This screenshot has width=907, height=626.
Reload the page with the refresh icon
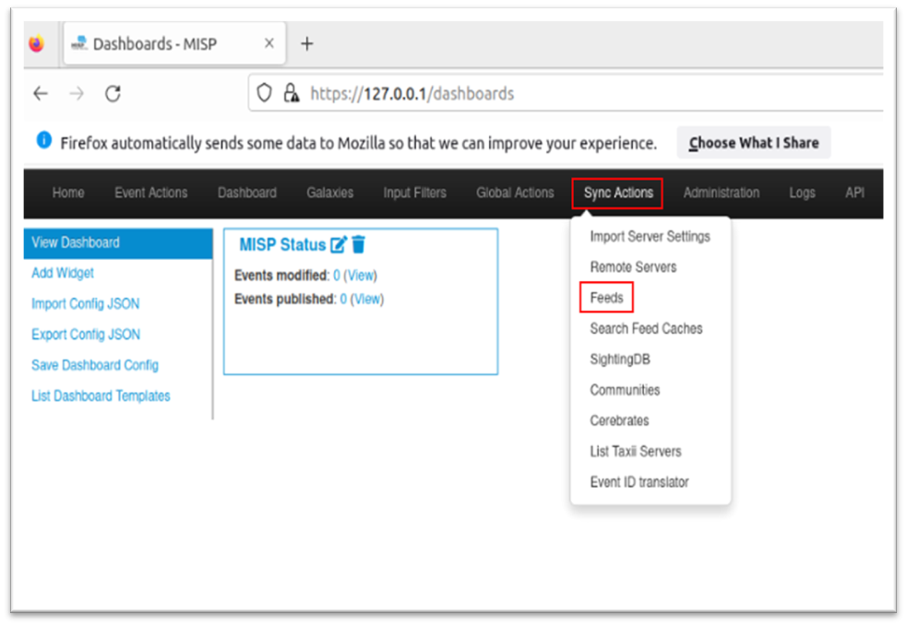pos(113,93)
